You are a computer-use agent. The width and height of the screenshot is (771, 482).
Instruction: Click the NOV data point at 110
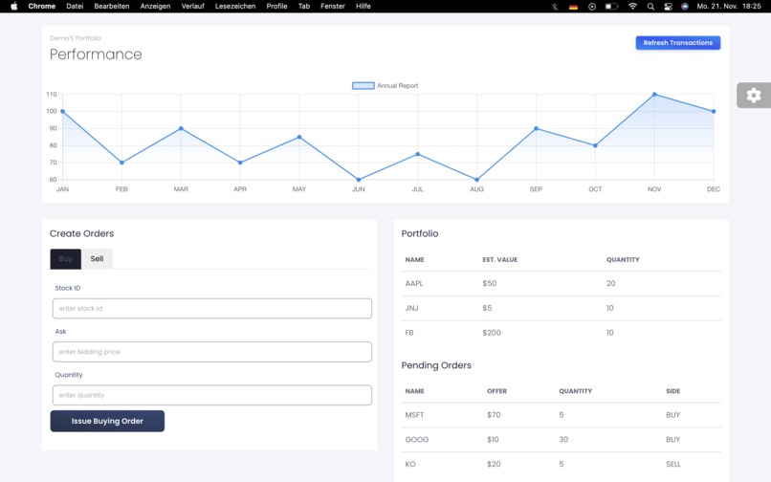click(x=654, y=94)
